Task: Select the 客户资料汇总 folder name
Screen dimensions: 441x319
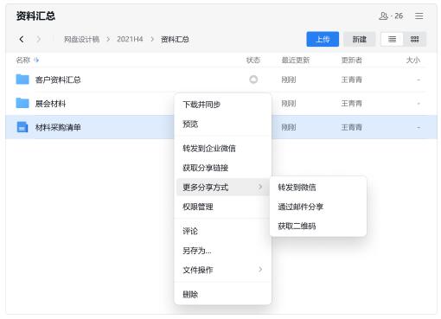Action: pos(58,80)
